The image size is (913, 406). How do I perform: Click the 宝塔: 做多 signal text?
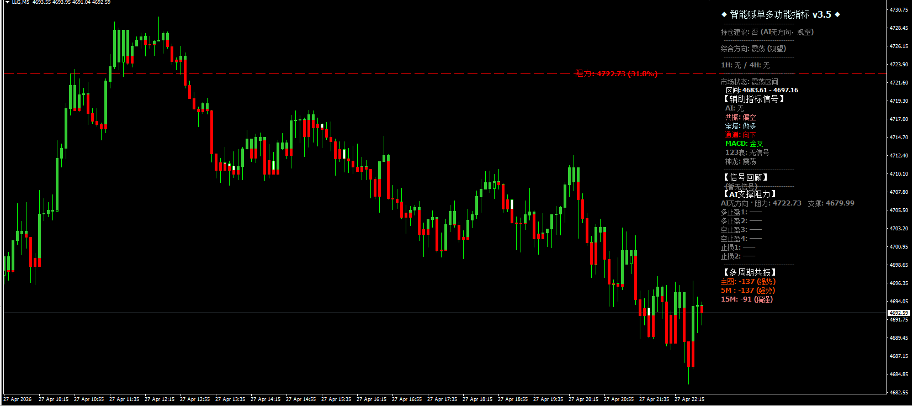coord(740,126)
